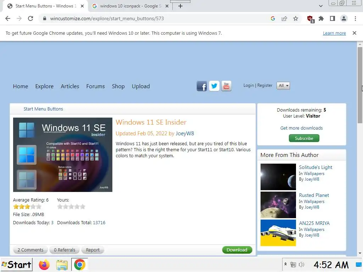Click the browser forward arrow
Viewport: 363px width, 272px height.
tap(19, 18)
